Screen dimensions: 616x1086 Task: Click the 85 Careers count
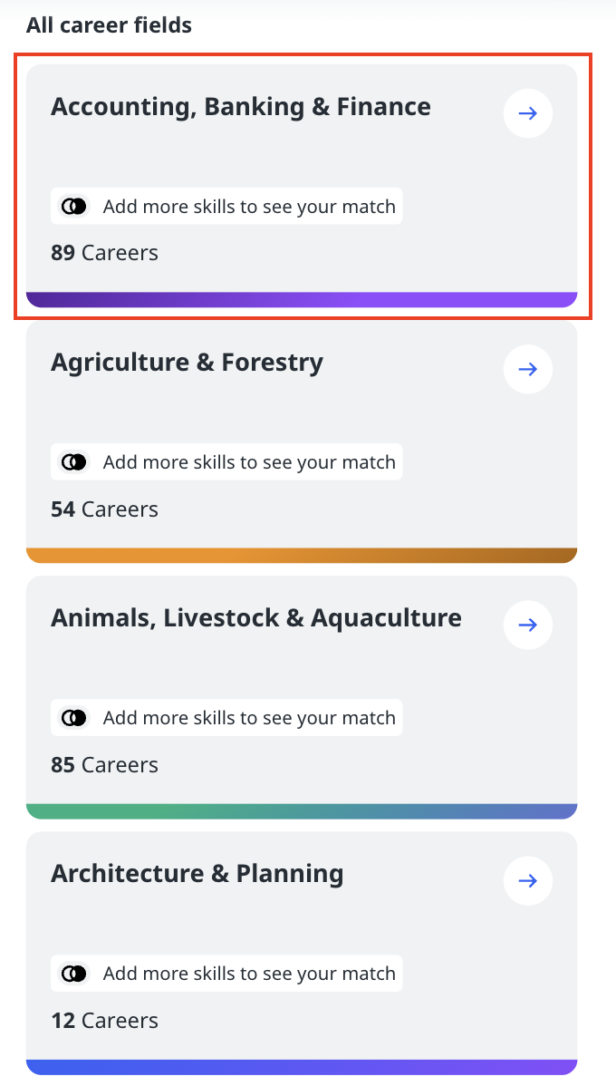coord(104,764)
